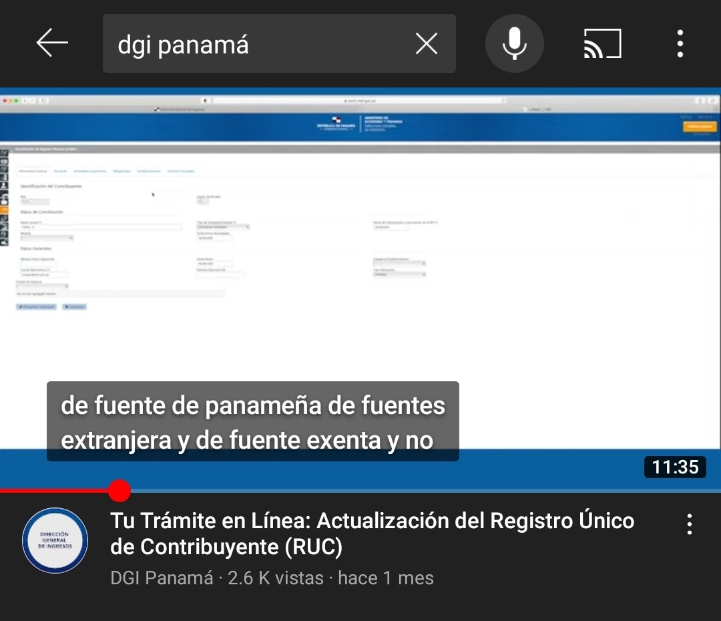Click the 'Presentar Solicitud' button
Screen dimensions: 721x621
point(36,306)
